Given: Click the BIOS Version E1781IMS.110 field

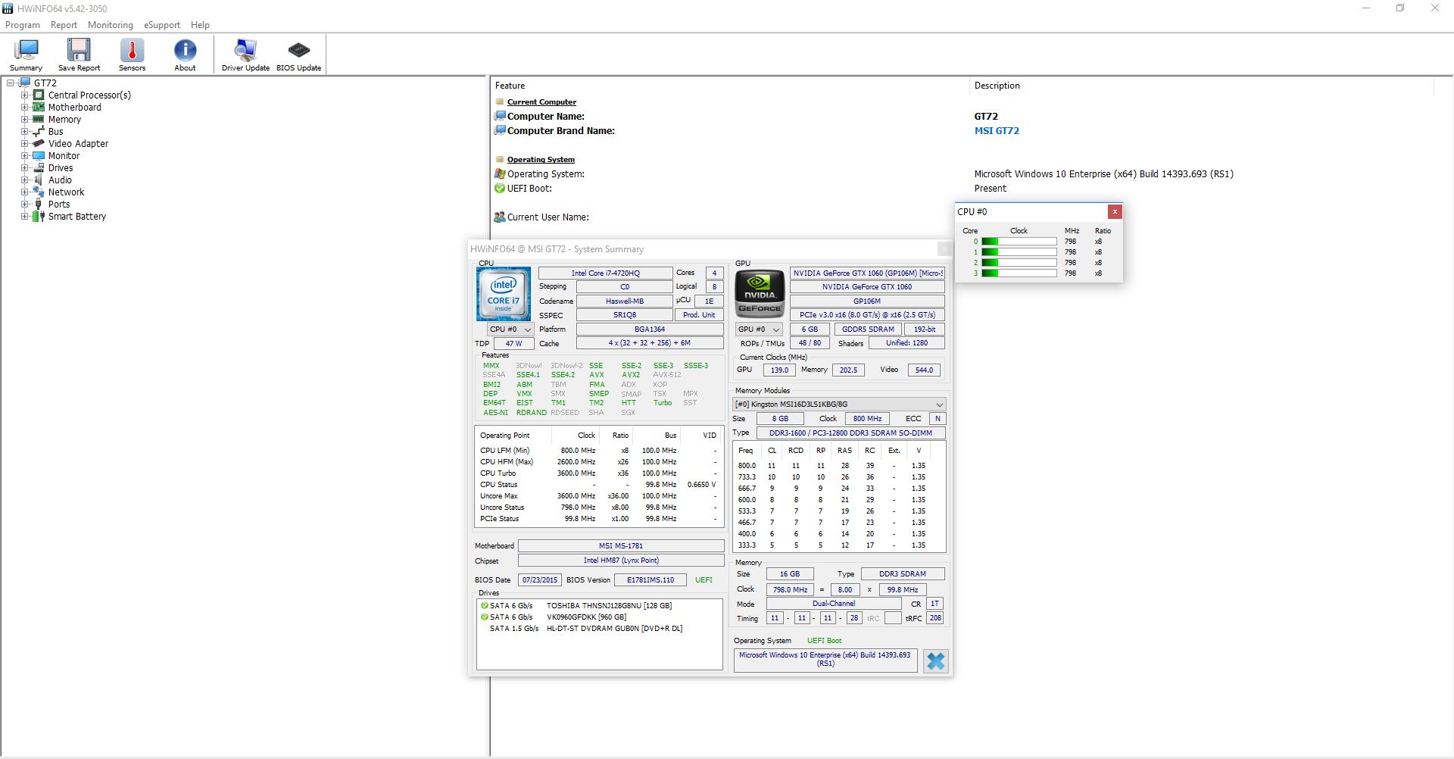Looking at the screenshot, I should pos(651,580).
